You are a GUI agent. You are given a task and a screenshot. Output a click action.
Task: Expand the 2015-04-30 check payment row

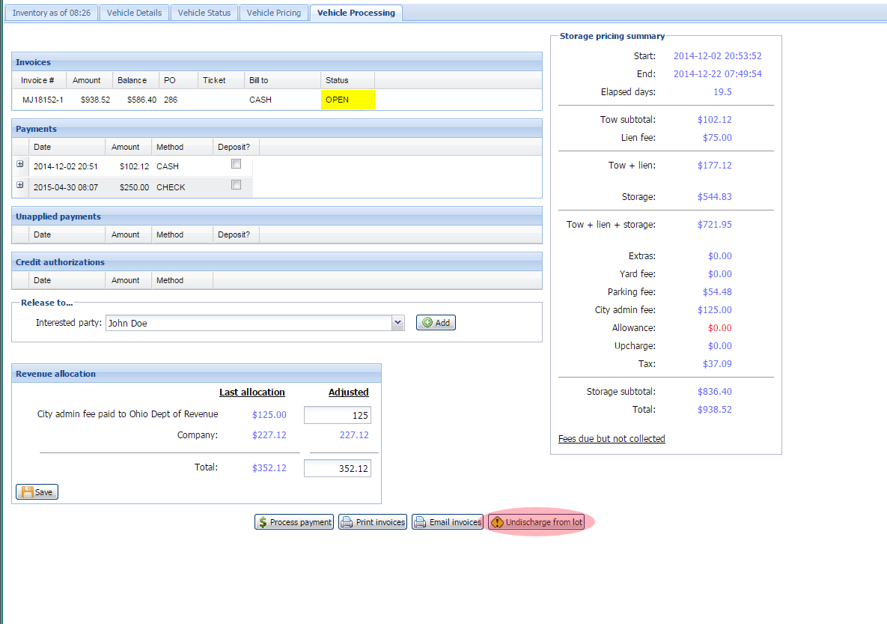(20, 185)
